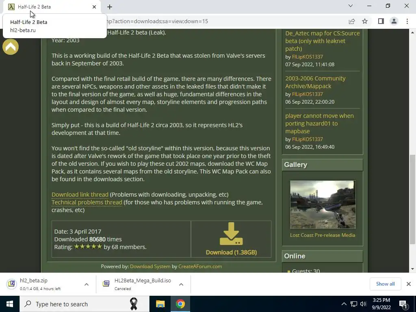Viewport: 416px width, 312px height.
Task: Restore down the Chrome window
Action: click(388, 6)
